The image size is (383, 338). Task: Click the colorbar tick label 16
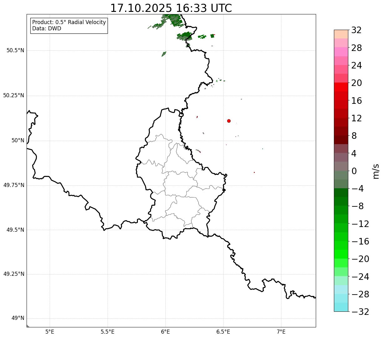pyautogui.click(x=356, y=101)
